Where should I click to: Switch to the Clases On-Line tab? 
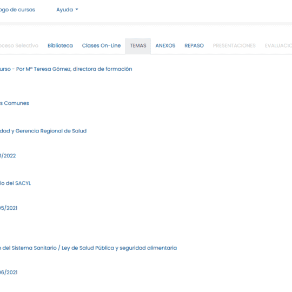pyautogui.click(x=101, y=45)
